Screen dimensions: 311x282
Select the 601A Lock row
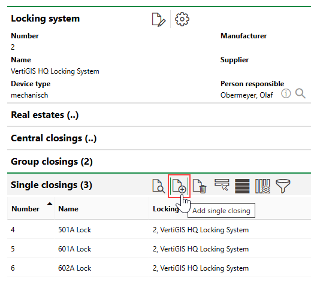click(159, 249)
